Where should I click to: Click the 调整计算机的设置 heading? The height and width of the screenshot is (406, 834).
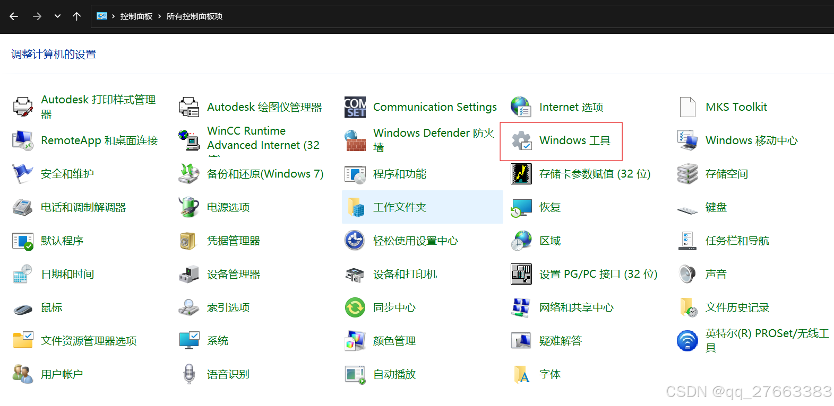coord(54,54)
